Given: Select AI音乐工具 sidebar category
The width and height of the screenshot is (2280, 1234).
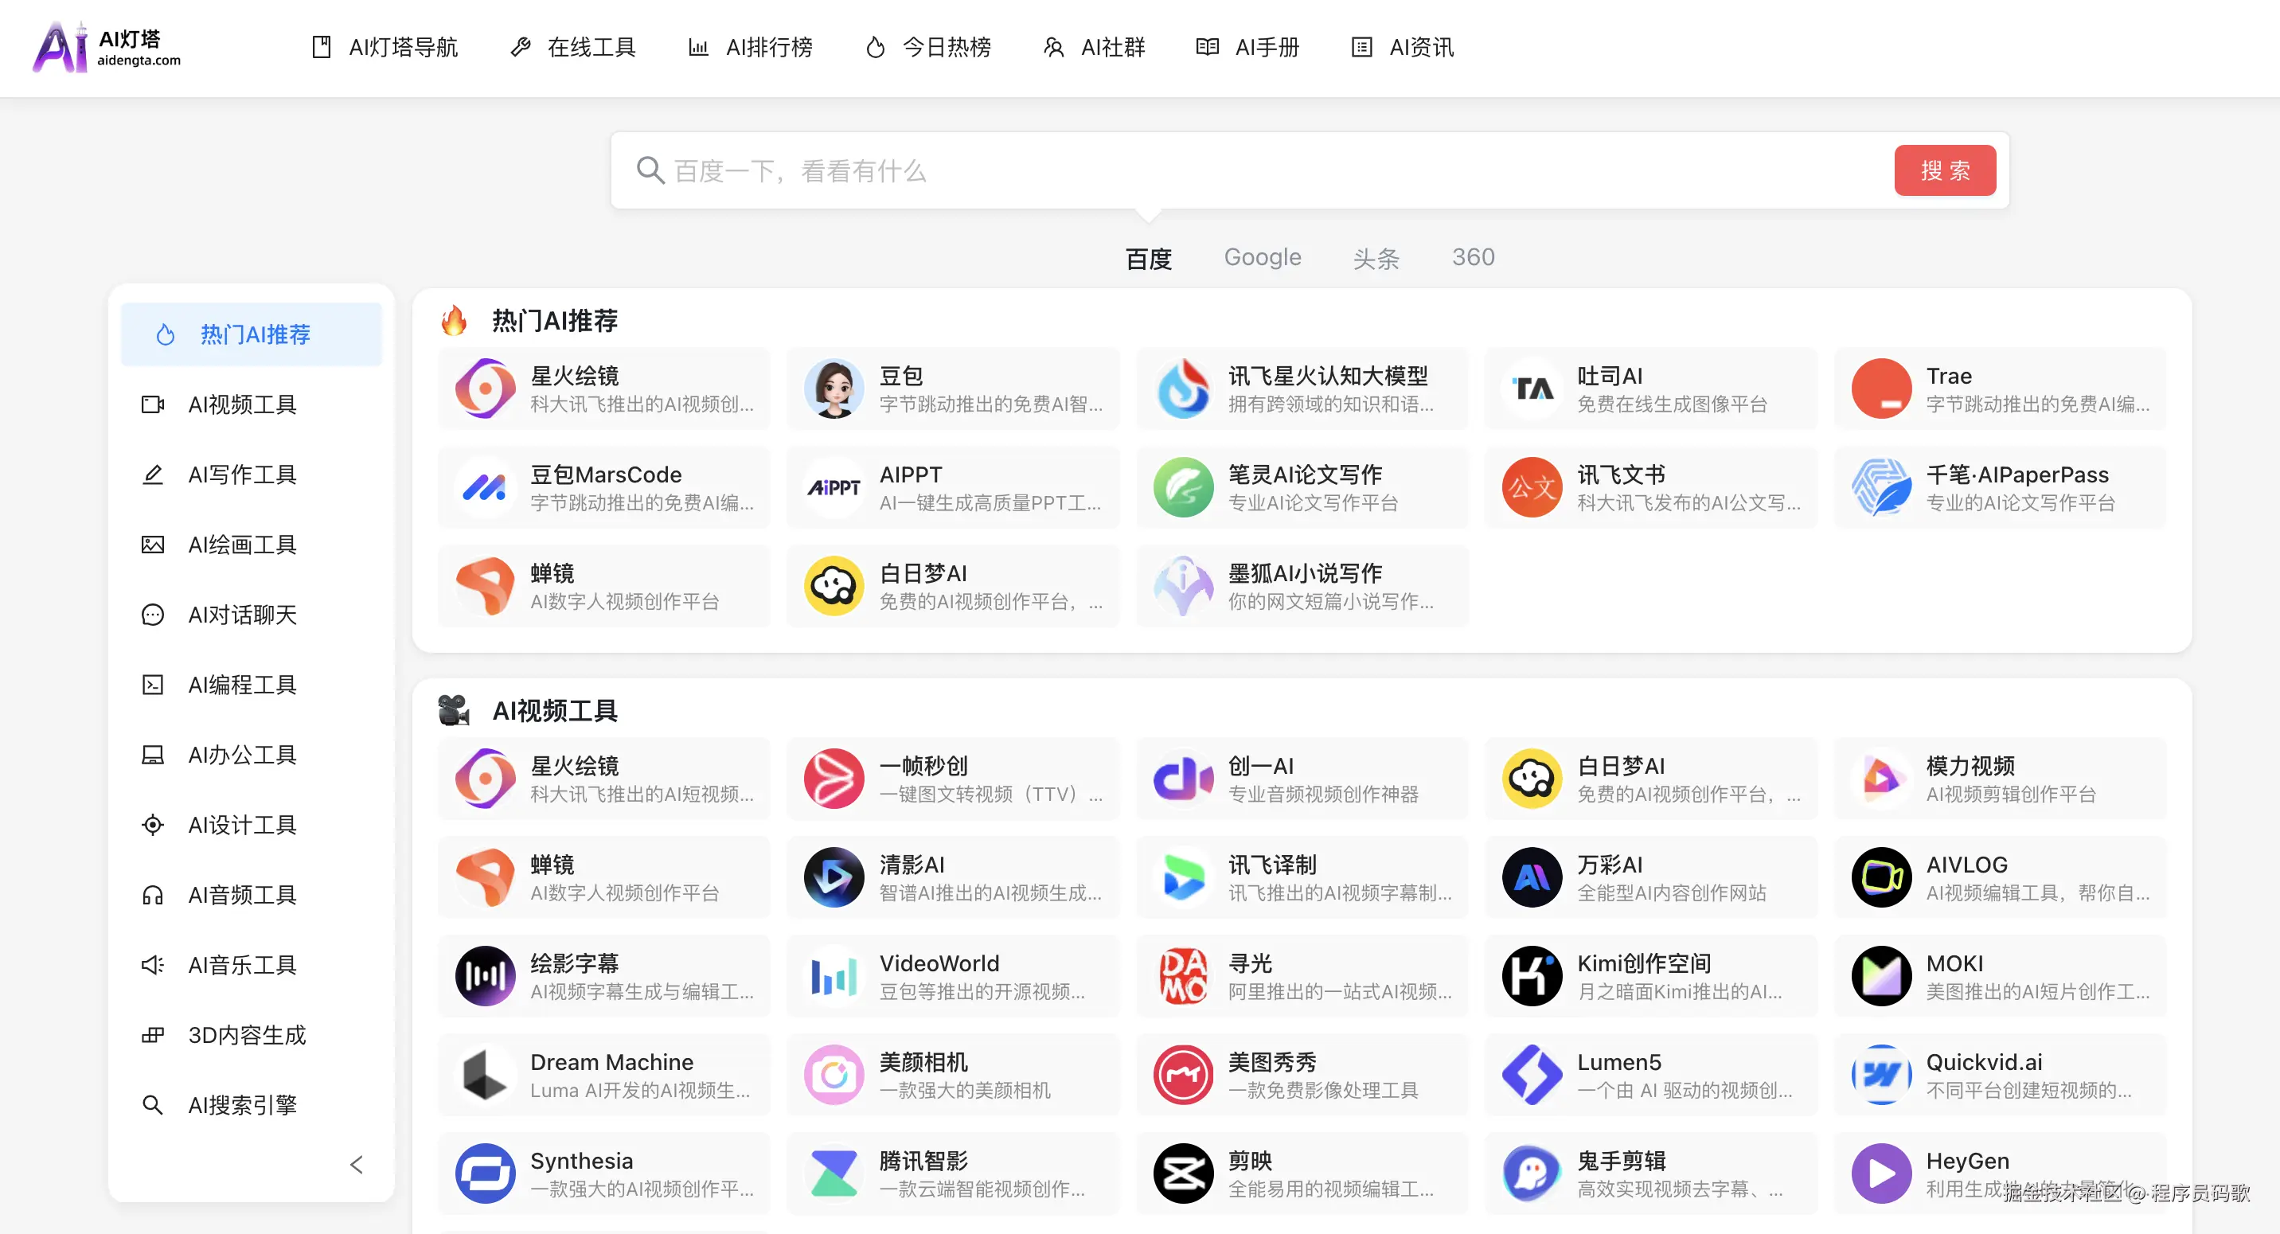Looking at the screenshot, I should (x=242, y=965).
